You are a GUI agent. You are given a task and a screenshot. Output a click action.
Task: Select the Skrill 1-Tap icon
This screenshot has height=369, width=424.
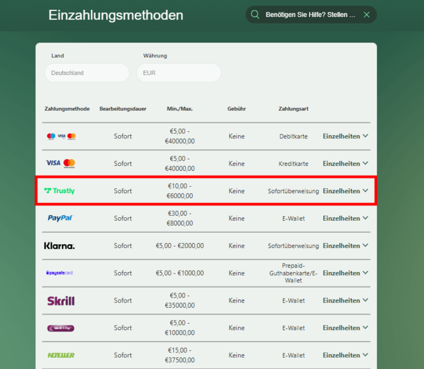coord(60,328)
